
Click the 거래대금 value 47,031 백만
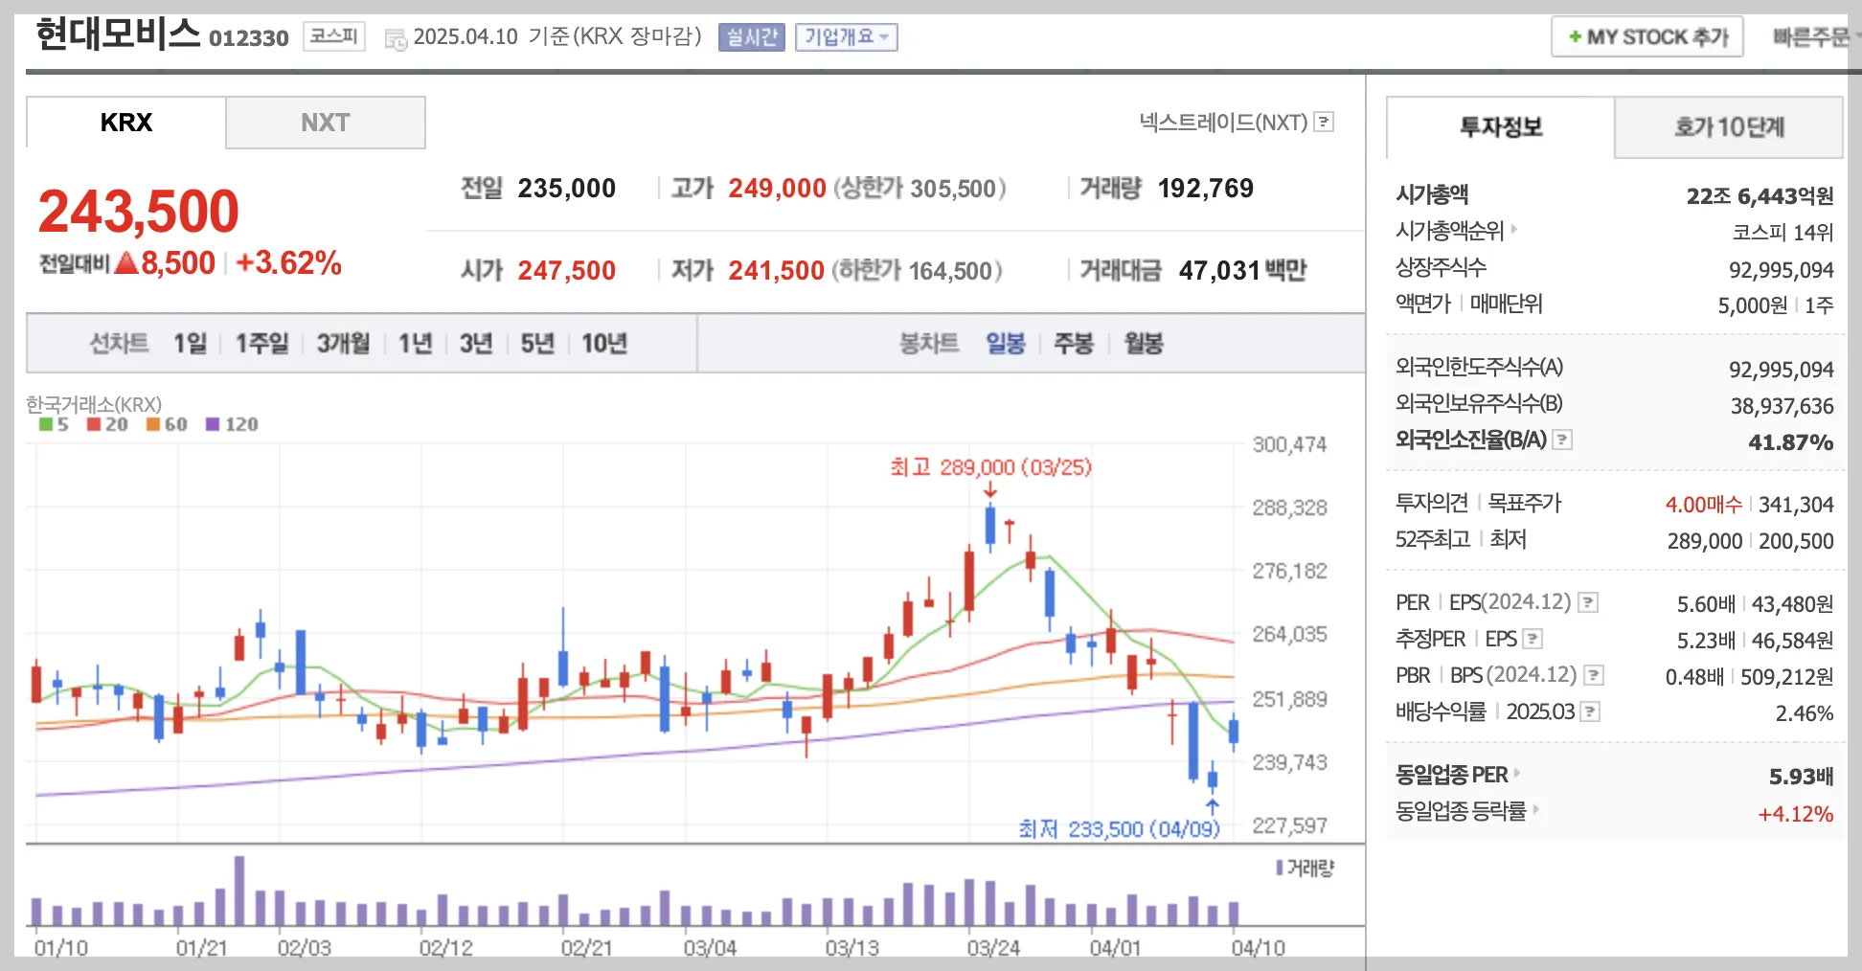pyautogui.click(x=1242, y=270)
